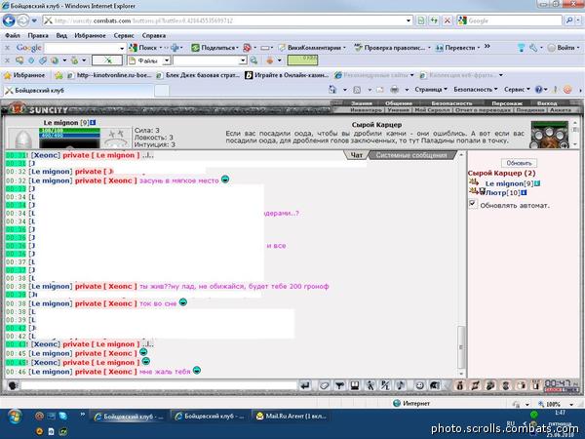This screenshot has width=585, height=439.
Task: Toggle the Обновлять автомат. checkbox
Action: tap(473, 204)
